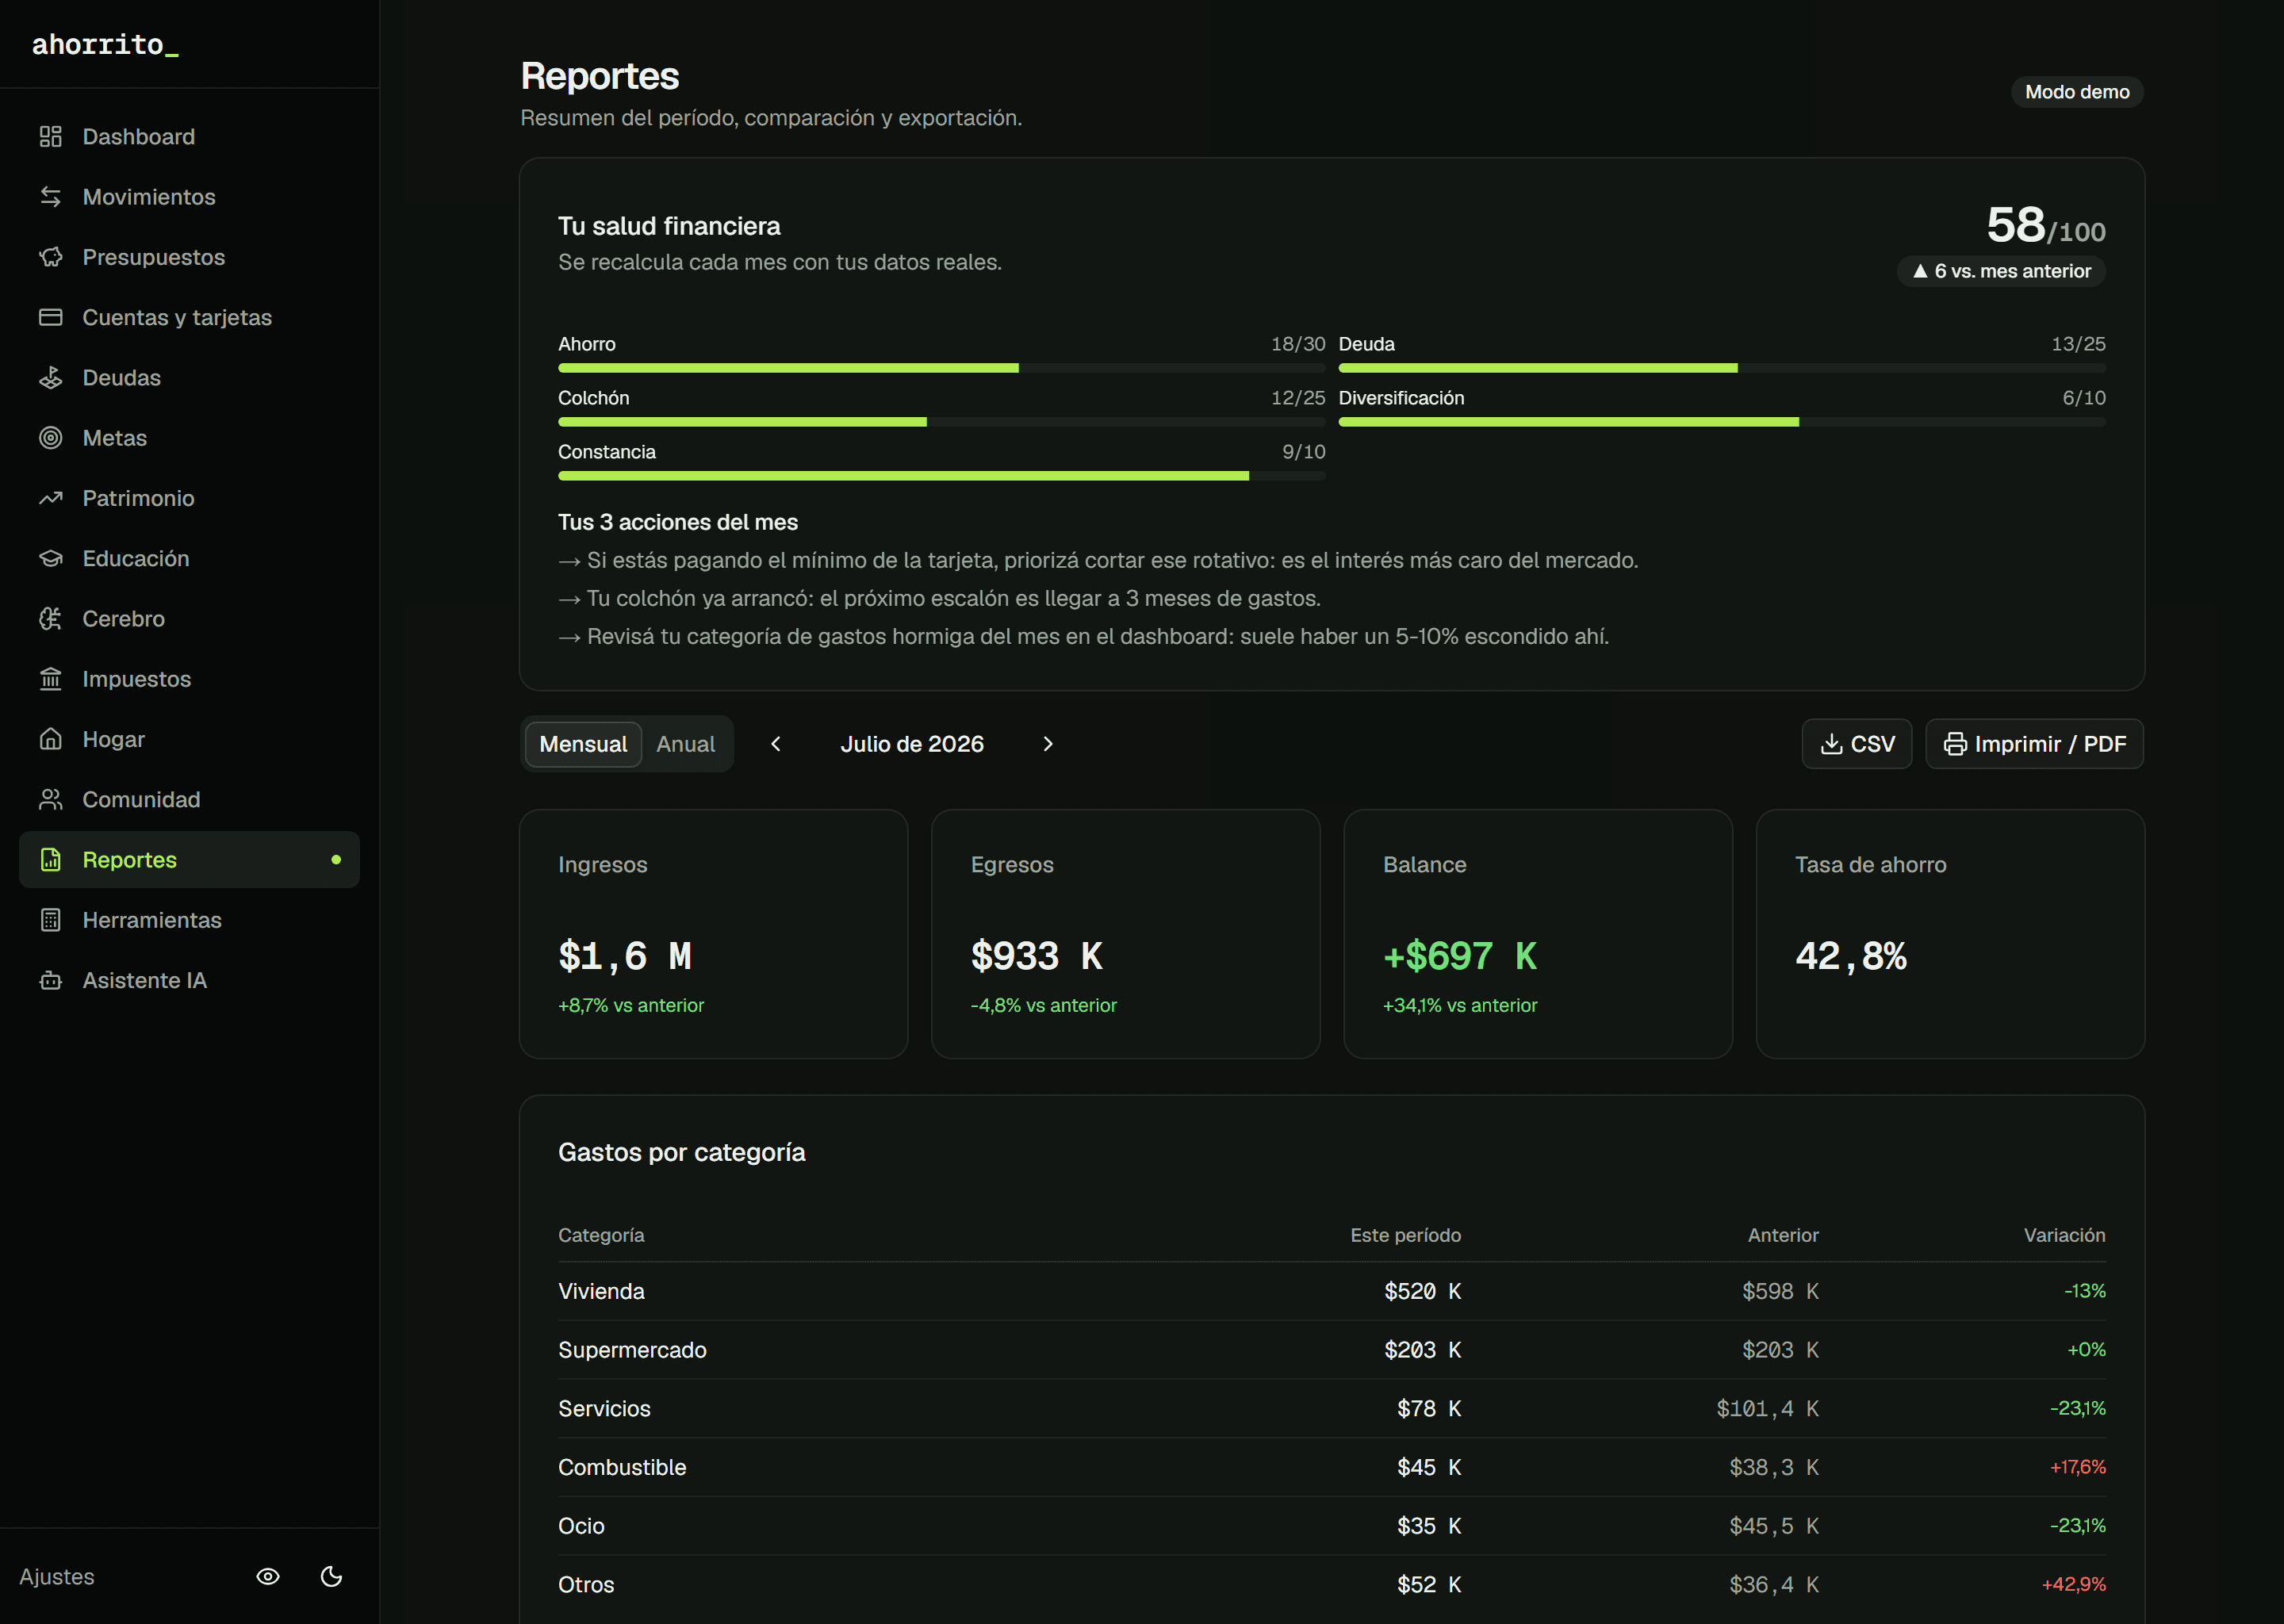This screenshot has width=2284, height=1624.
Task: Go to Presupuestos section
Action: pyautogui.click(x=189, y=257)
